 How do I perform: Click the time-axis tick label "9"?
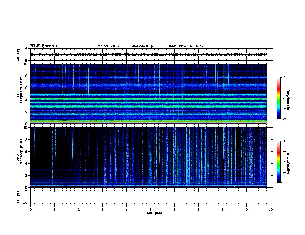pos(246,210)
